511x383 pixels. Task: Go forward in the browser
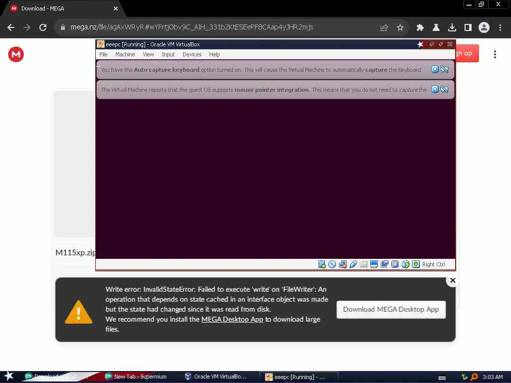pyautogui.click(x=27, y=27)
